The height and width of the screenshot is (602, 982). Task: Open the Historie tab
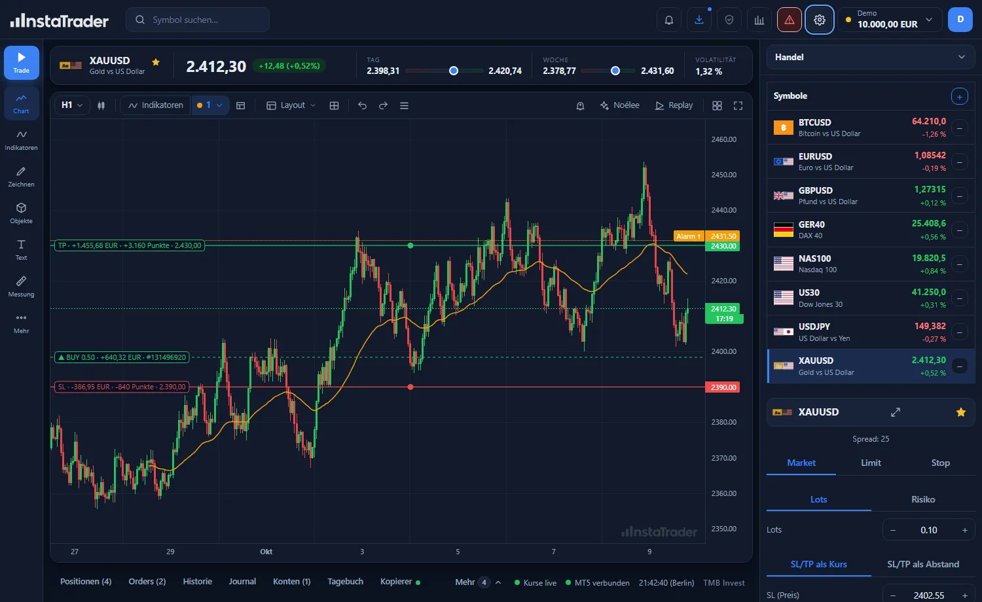coord(198,582)
